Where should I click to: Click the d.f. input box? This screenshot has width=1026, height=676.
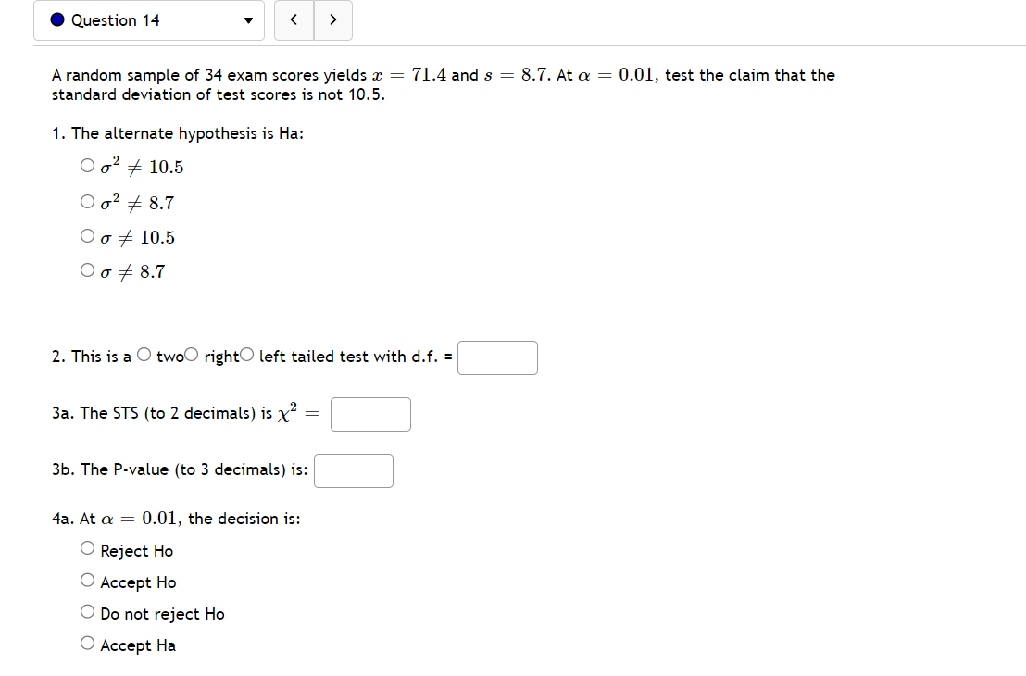[497, 357]
